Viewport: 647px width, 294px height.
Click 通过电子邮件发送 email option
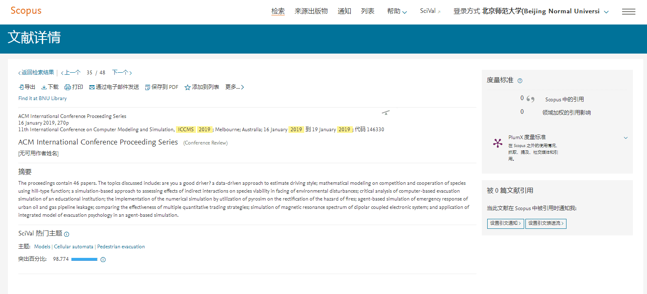114,87
